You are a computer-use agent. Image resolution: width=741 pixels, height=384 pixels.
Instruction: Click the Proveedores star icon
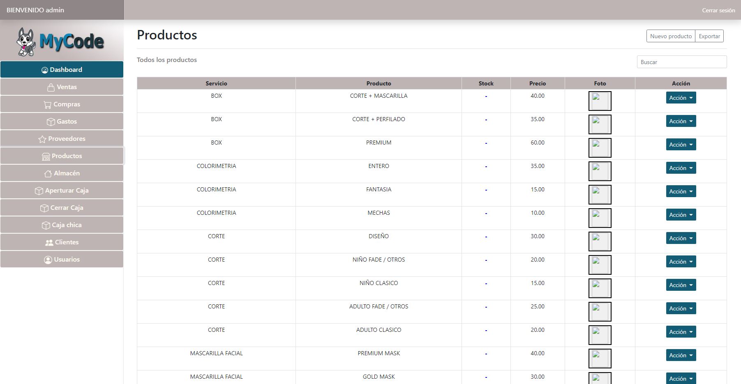pos(42,139)
